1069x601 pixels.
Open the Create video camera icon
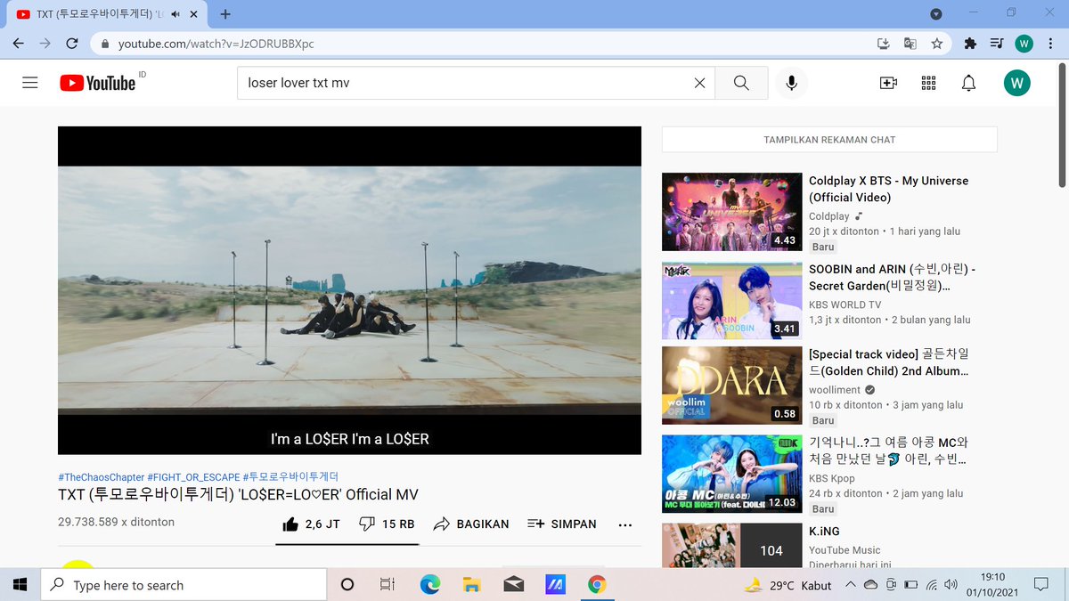tap(888, 83)
